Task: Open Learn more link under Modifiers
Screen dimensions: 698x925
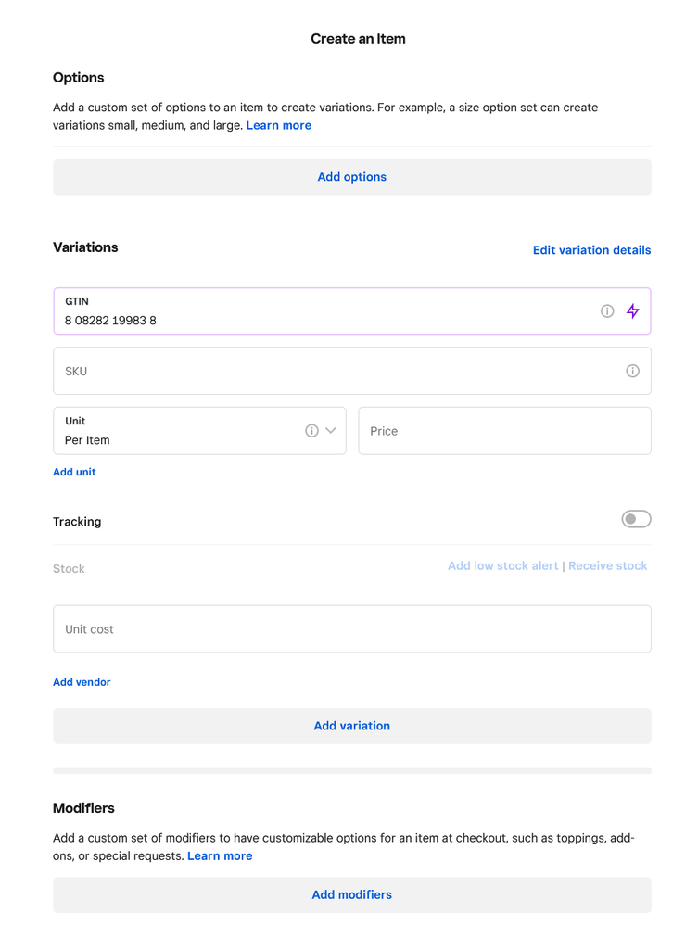Action: click(x=220, y=855)
